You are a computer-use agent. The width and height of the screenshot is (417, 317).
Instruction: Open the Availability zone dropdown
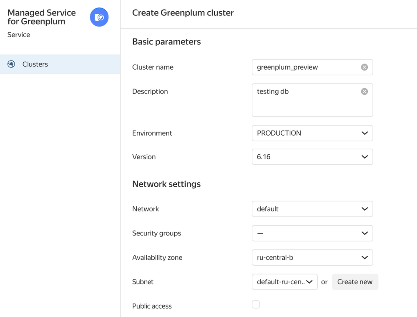(312, 257)
